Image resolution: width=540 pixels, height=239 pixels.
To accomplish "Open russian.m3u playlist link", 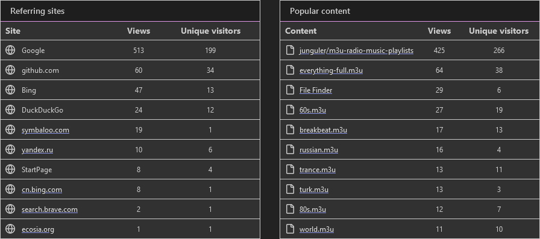I will pos(319,150).
